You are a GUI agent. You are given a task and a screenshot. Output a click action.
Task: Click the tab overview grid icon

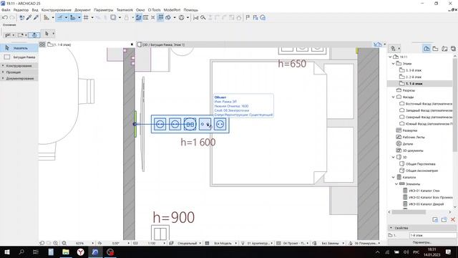click(42, 44)
